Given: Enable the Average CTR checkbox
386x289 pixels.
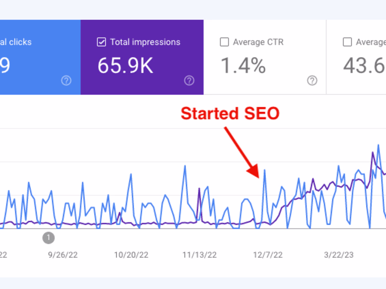Looking at the screenshot, I should (224, 42).
